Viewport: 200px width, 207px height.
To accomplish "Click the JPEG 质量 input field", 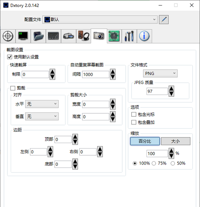I will pyautogui.click(x=157, y=91).
